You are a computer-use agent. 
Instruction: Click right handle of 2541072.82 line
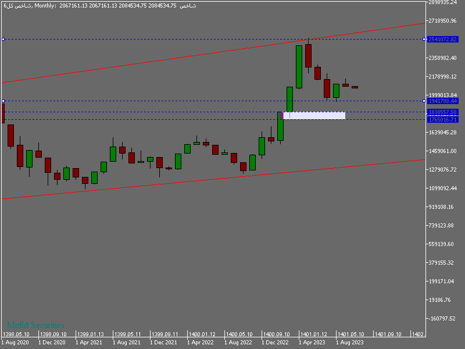tap(424, 40)
